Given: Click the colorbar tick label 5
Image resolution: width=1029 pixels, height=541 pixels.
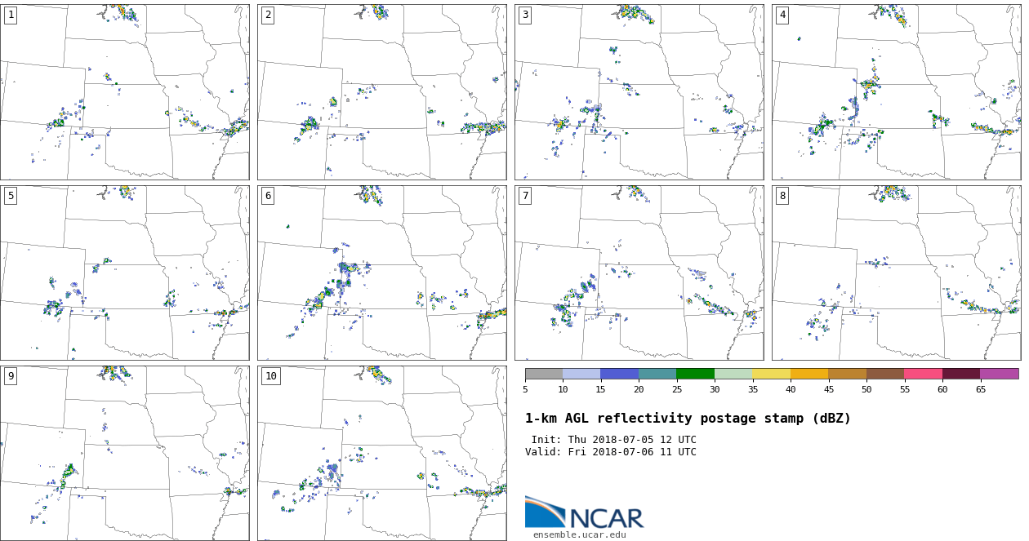Looking at the screenshot, I should (x=525, y=390).
